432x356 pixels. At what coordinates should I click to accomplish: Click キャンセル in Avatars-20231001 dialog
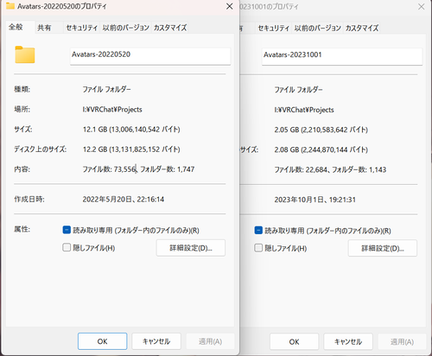coord(348,341)
